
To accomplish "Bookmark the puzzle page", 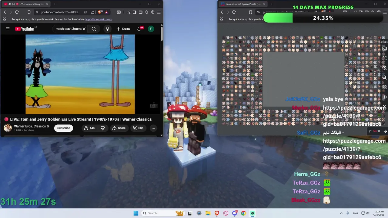I will (x=250, y=12).
